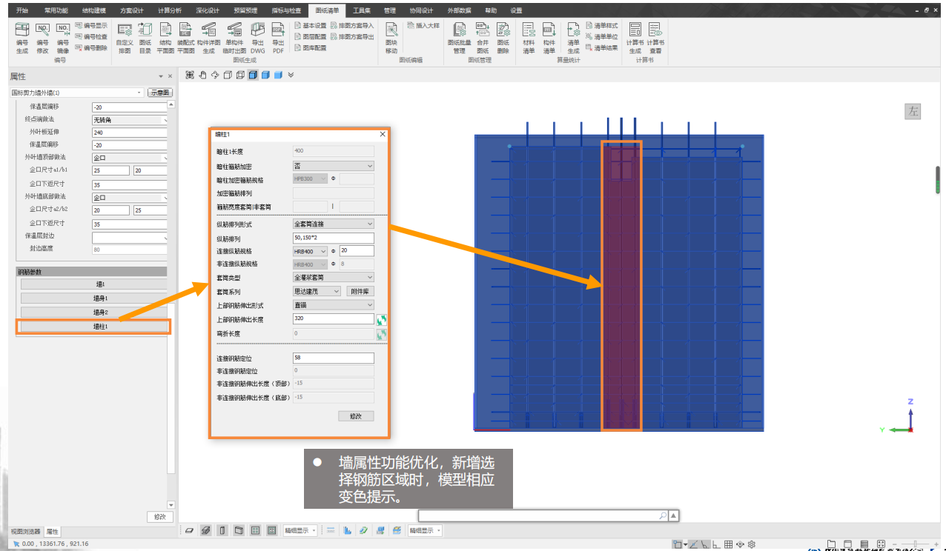Open the 上部钢筋伸出形式 dropdown

(x=334, y=305)
